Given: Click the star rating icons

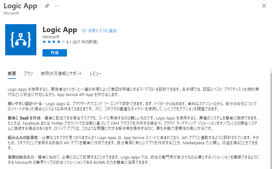Looking at the screenshot, I should 54,42.
